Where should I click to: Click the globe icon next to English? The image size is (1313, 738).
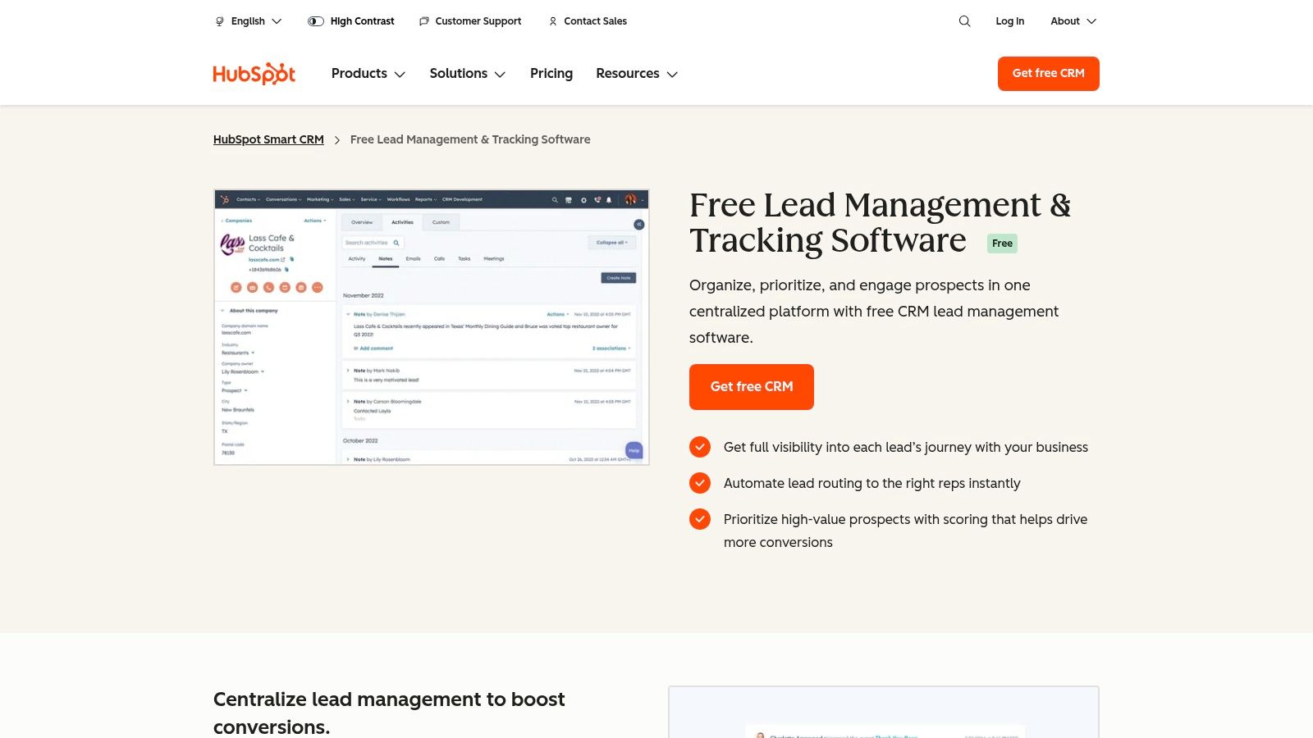coord(217,21)
